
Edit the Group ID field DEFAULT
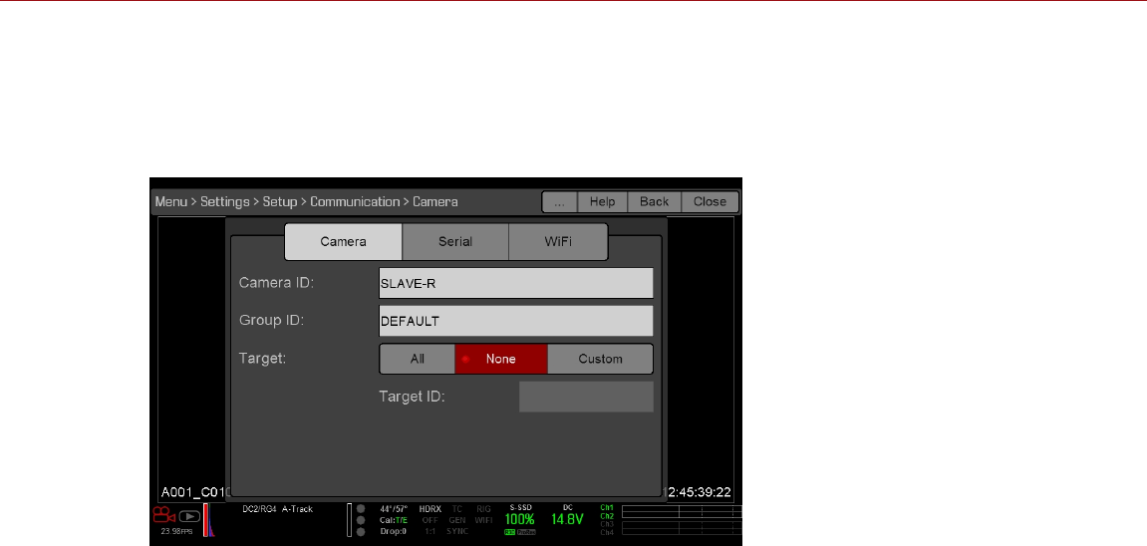pos(516,321)
